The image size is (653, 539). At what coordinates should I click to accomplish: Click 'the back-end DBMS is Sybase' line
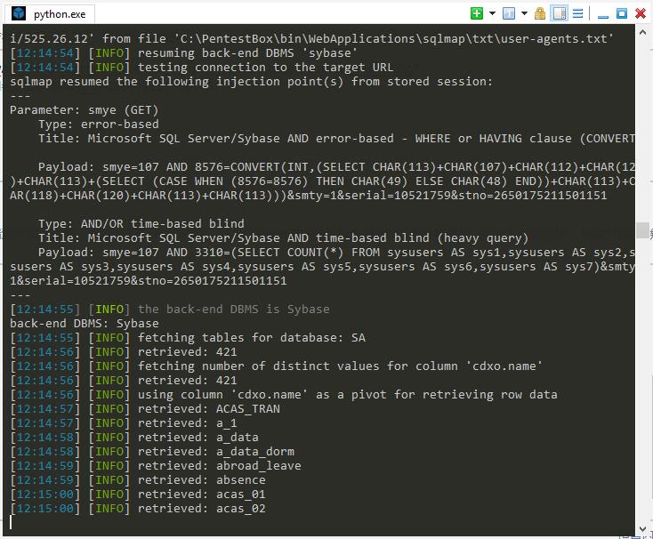(x=170, y=310)
